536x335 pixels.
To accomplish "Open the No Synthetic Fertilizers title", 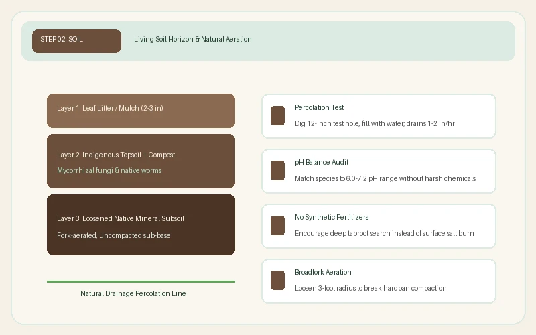I will (x=332, y=217).
